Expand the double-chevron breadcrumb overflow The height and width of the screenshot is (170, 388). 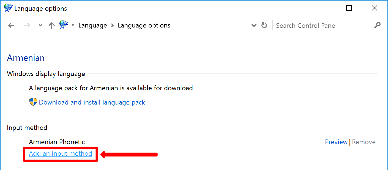73,25
